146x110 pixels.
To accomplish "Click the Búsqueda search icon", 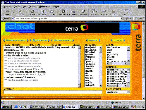I will point(63,11).
